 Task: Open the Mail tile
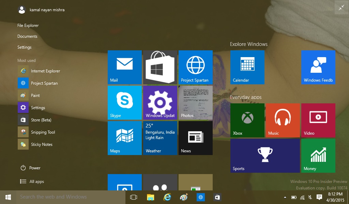pyautogui.click(x=124, y=67)
